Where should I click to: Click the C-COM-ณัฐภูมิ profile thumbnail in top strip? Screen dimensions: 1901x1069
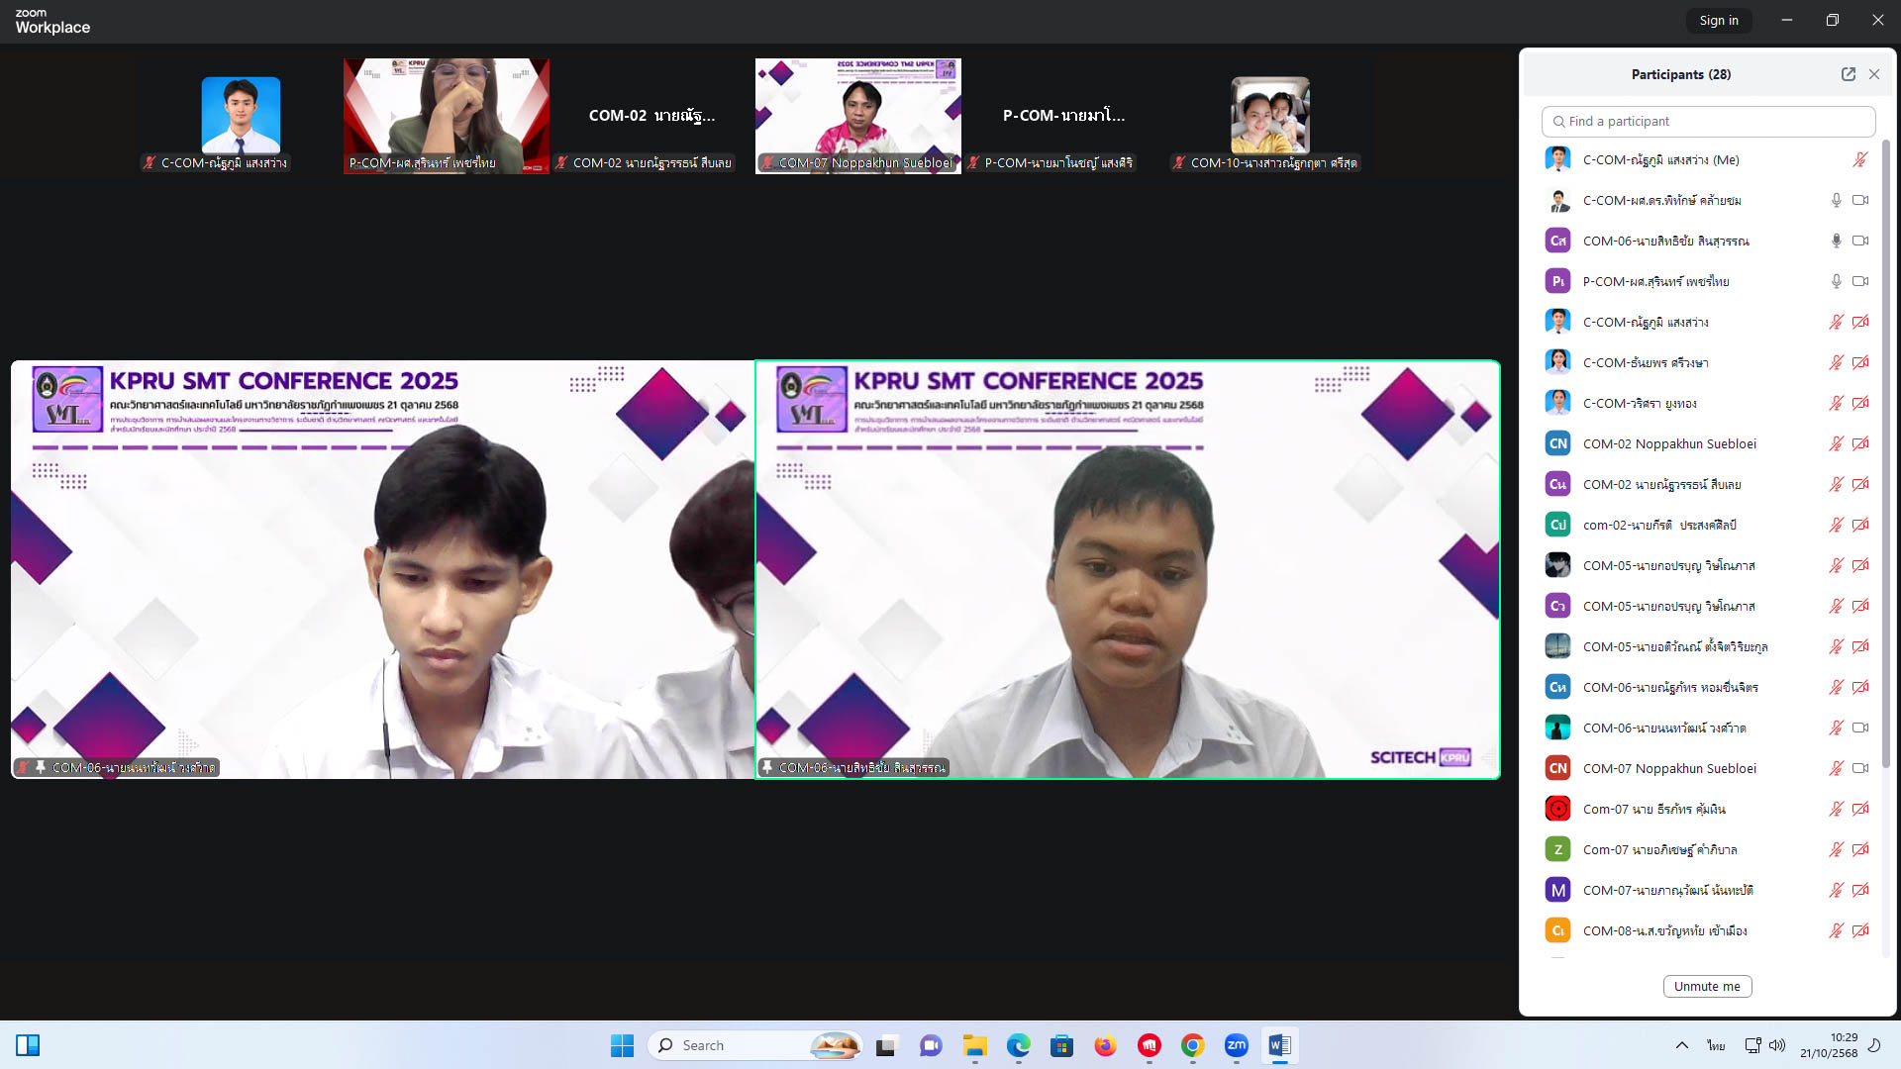pyautogui.click(x=241, y=115)
